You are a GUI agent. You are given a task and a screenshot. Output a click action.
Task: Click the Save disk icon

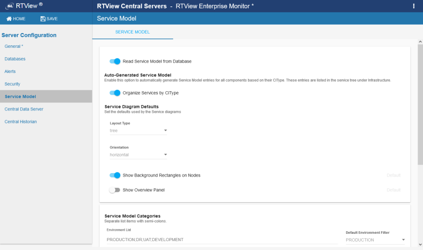(x=43, y=19)
